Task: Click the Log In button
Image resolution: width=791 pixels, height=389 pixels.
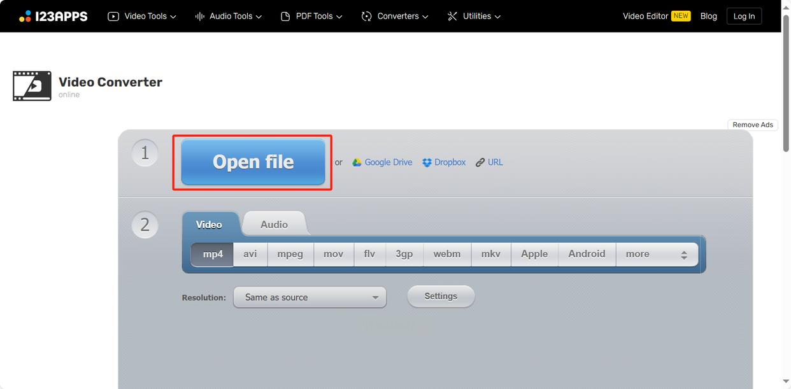Action: [744, 16]
